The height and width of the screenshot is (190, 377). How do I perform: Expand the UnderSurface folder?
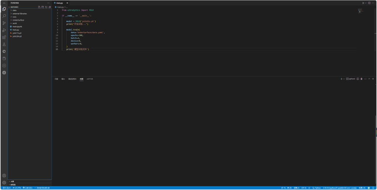point(18,20)
